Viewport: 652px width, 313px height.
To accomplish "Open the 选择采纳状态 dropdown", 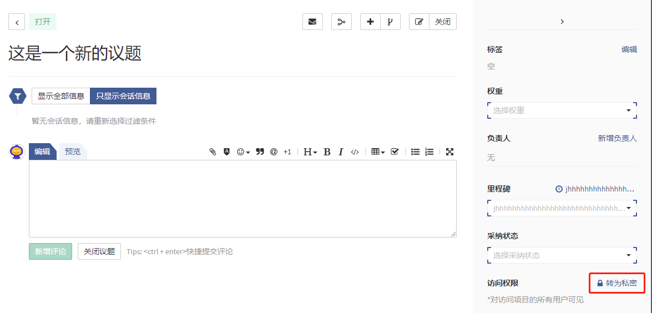I will point(562,255).
